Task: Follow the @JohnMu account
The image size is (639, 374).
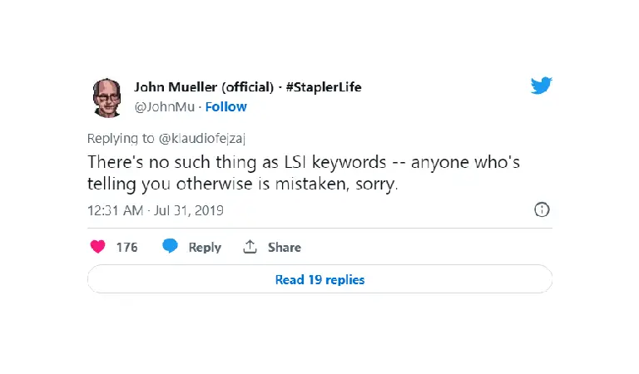Action: click(225, 107)
